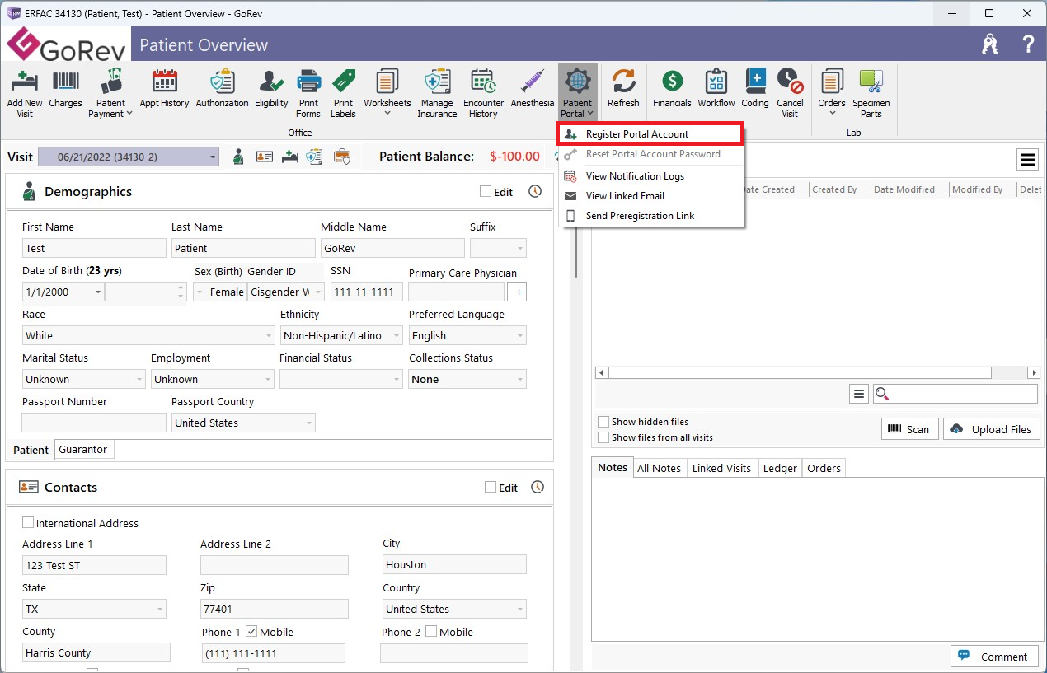The width and height of the screenshot is (1047, 673).
Task: Open the Employment dropdown
Action: (x=213, y=379)
